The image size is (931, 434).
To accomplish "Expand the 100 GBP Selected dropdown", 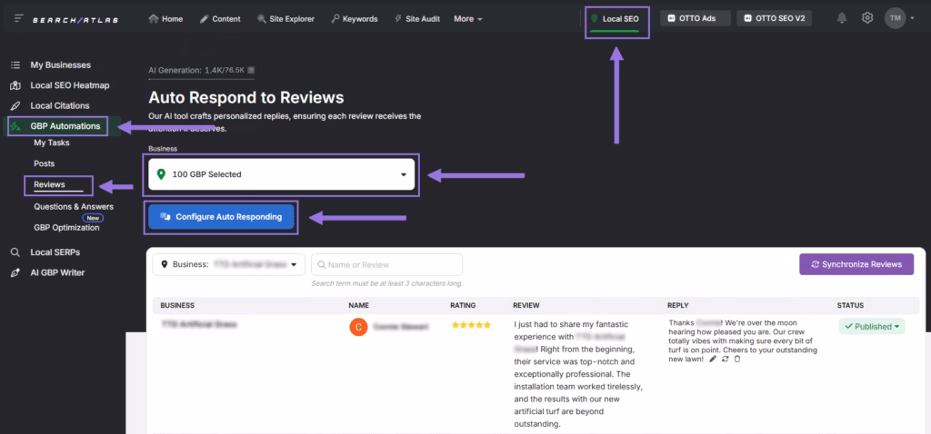I will [282, 174].
